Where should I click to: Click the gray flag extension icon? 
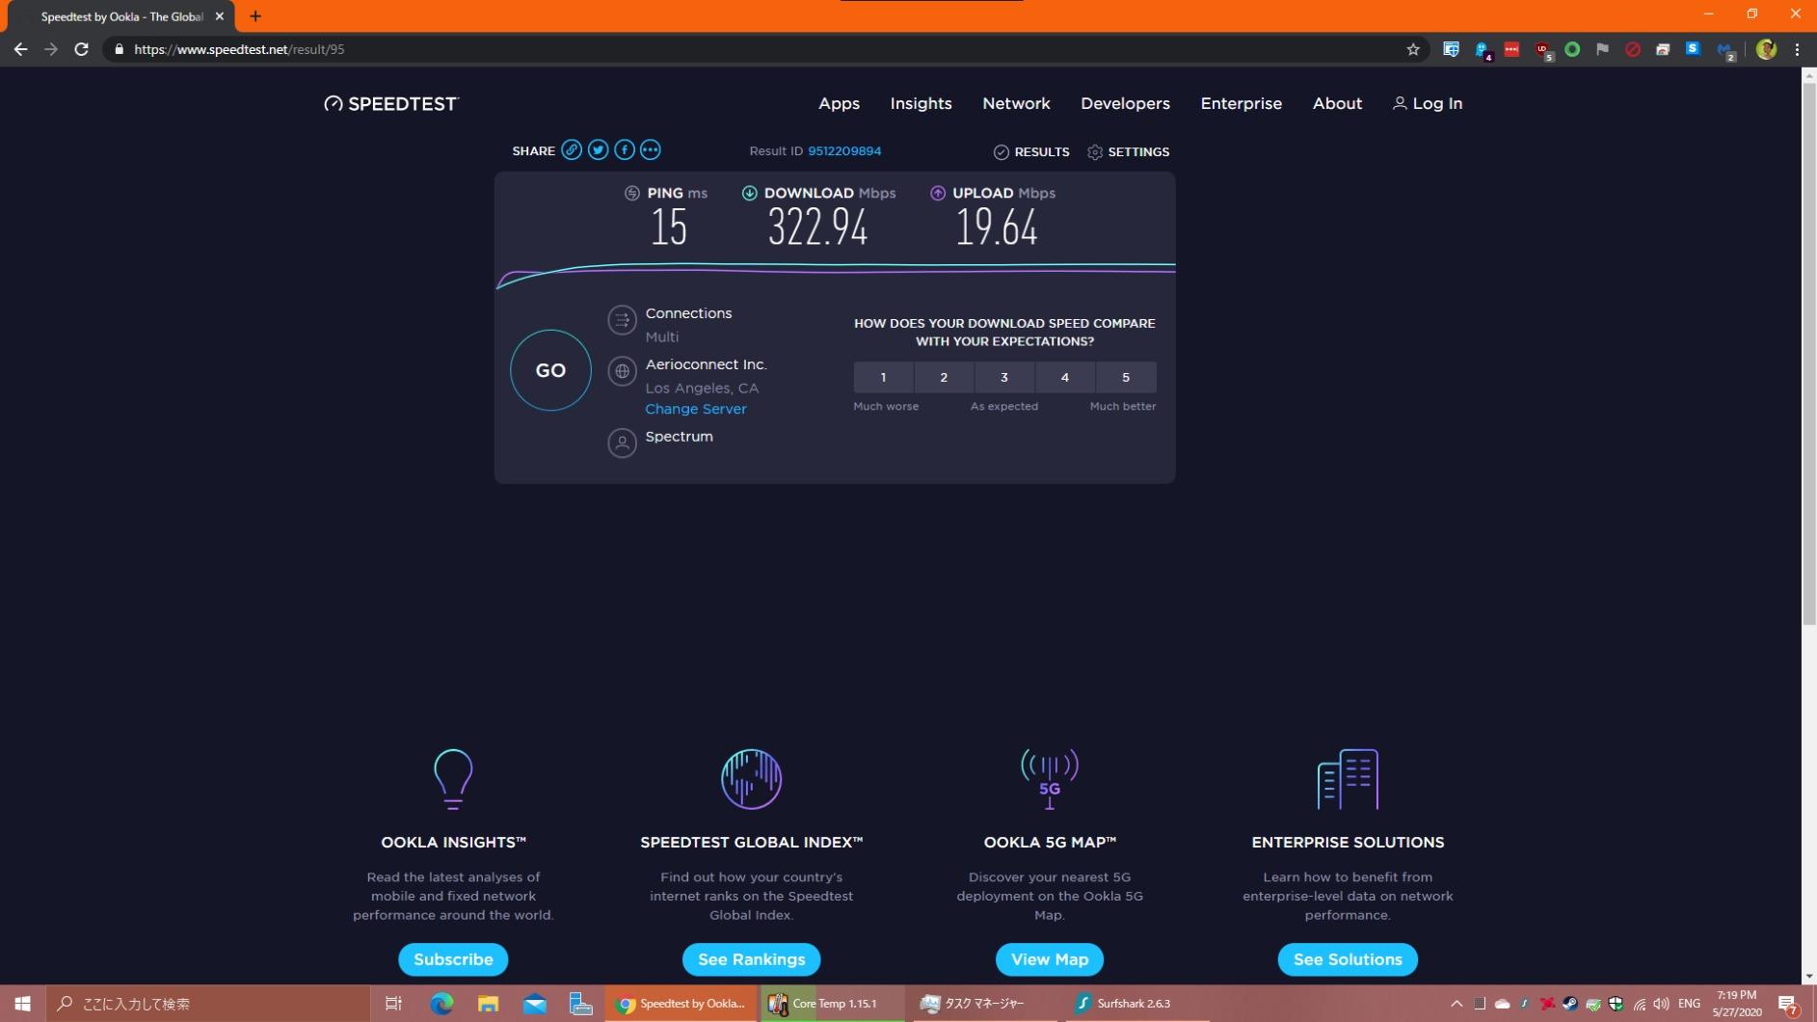click(1602, 49)
